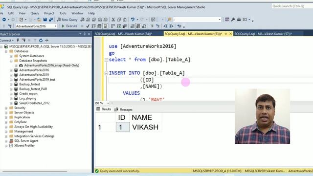The width and height of the screenshot is (313, 176).
Task: Collapse the Databases tree node
Action: pyautogui.click(x=6, y=51)
